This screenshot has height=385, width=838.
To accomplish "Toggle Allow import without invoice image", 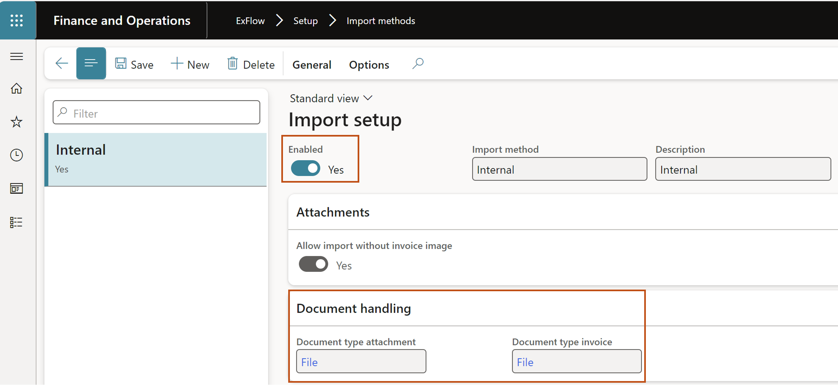I will click(314, 264).
